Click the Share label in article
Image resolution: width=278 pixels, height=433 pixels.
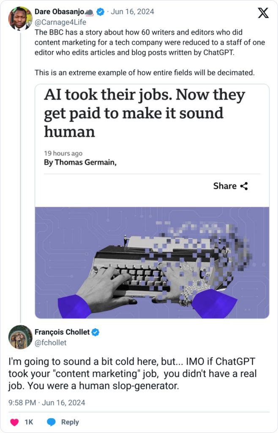225,186
